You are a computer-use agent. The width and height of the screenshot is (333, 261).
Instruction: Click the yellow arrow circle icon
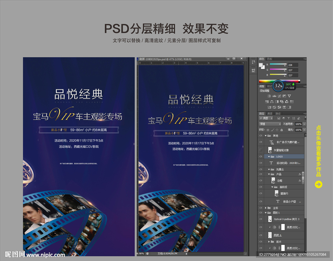(x=319, y=184)
